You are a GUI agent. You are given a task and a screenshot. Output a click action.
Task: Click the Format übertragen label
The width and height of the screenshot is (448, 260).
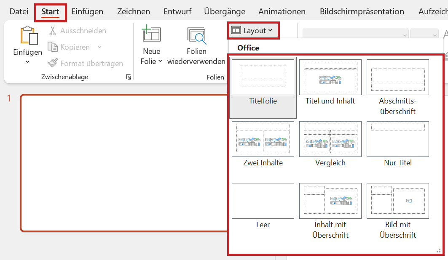pos(92,63)
